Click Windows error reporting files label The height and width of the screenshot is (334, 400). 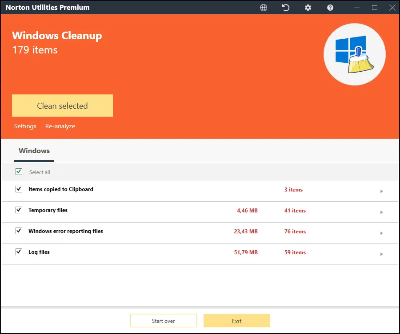66,231
